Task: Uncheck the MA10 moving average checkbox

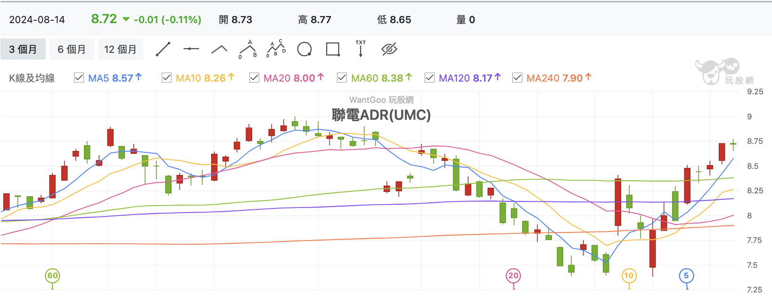Action: click(x=167, y=77)
